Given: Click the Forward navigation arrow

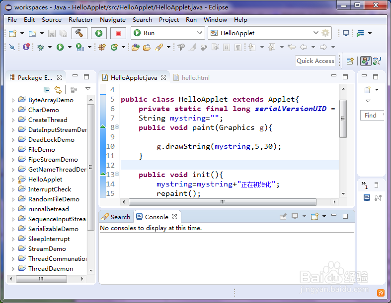Looking at the screenshot, I should [x=323, y=47].
